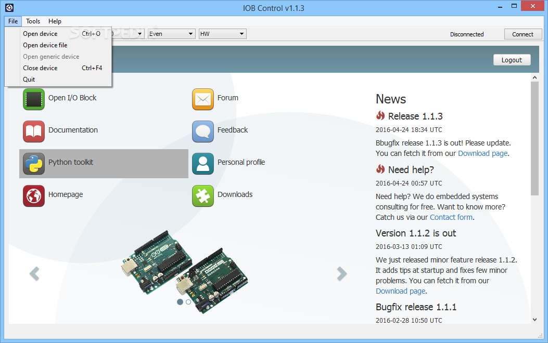This screenshot has width=548, height=343.
Task: Click the Forum label
Action: click(228, 98)
